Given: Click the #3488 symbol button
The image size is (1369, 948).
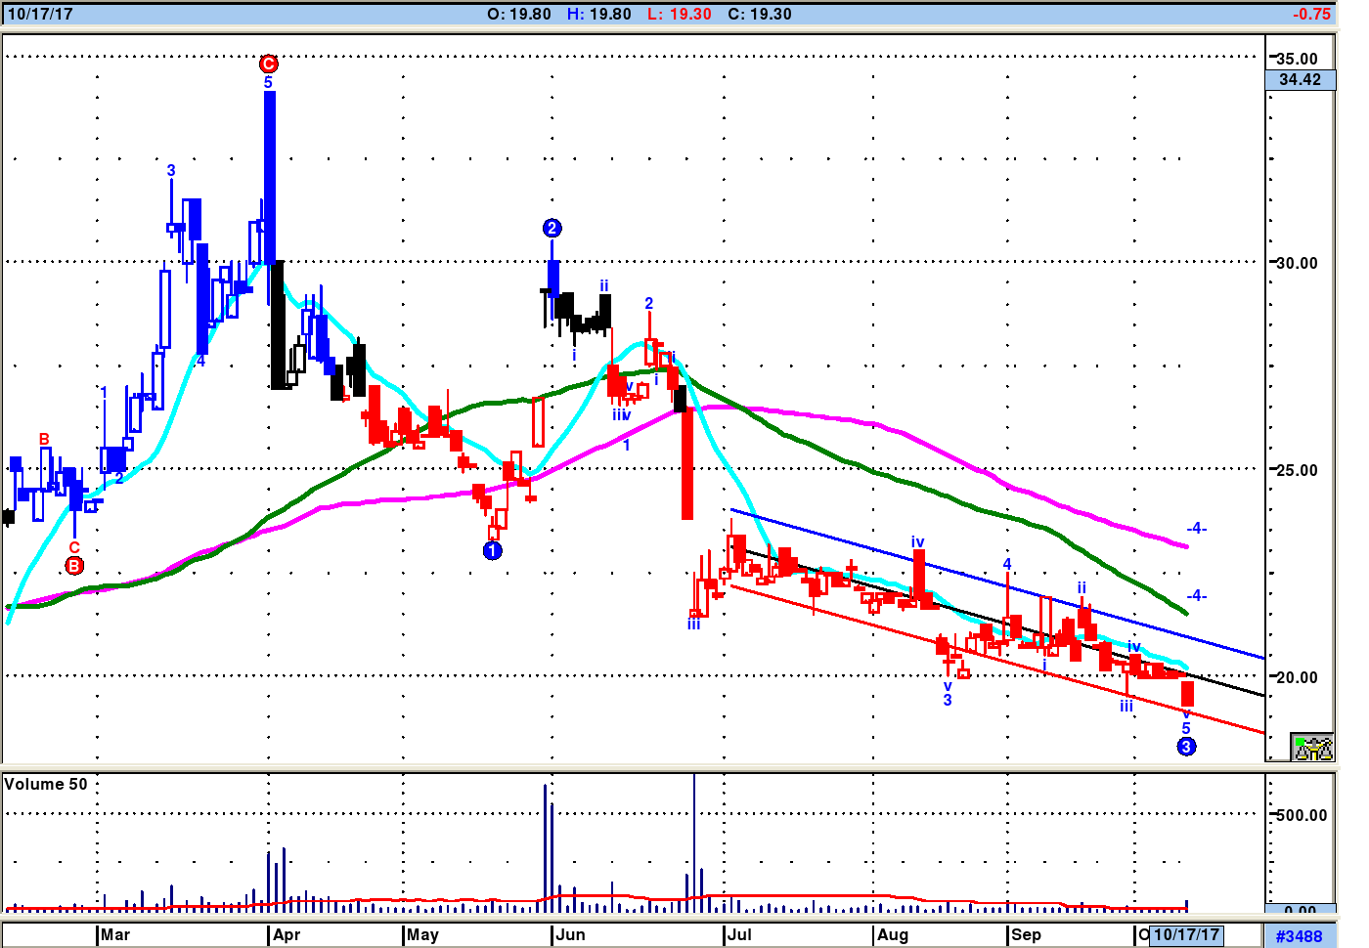Looking at the screenshot, I should (x=1299, y=936).
